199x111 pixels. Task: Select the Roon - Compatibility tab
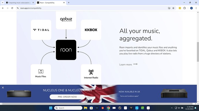tap(51, 3)
